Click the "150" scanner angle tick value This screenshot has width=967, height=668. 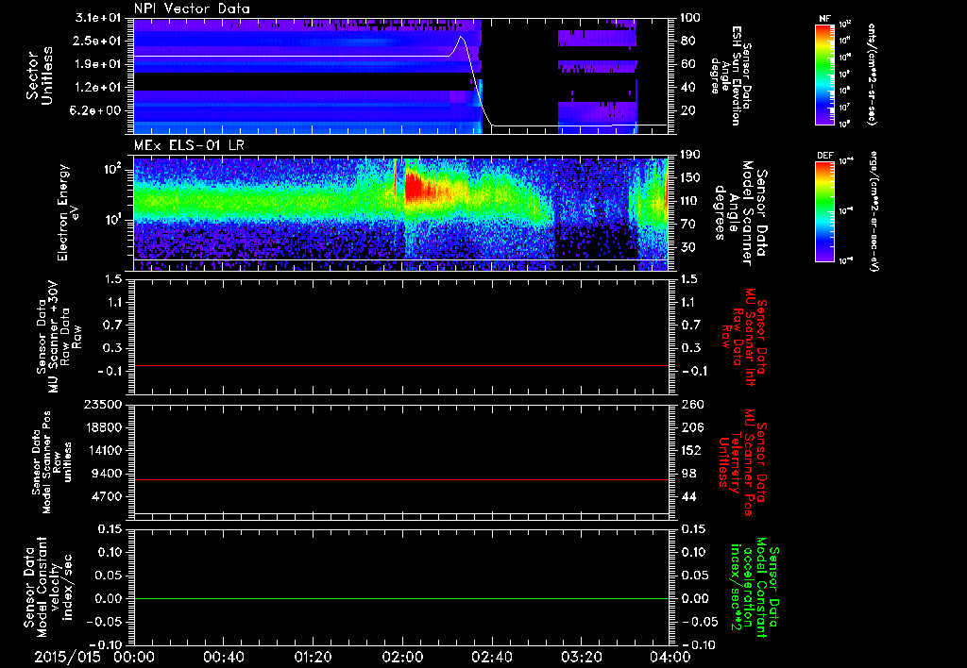(690, 178)
